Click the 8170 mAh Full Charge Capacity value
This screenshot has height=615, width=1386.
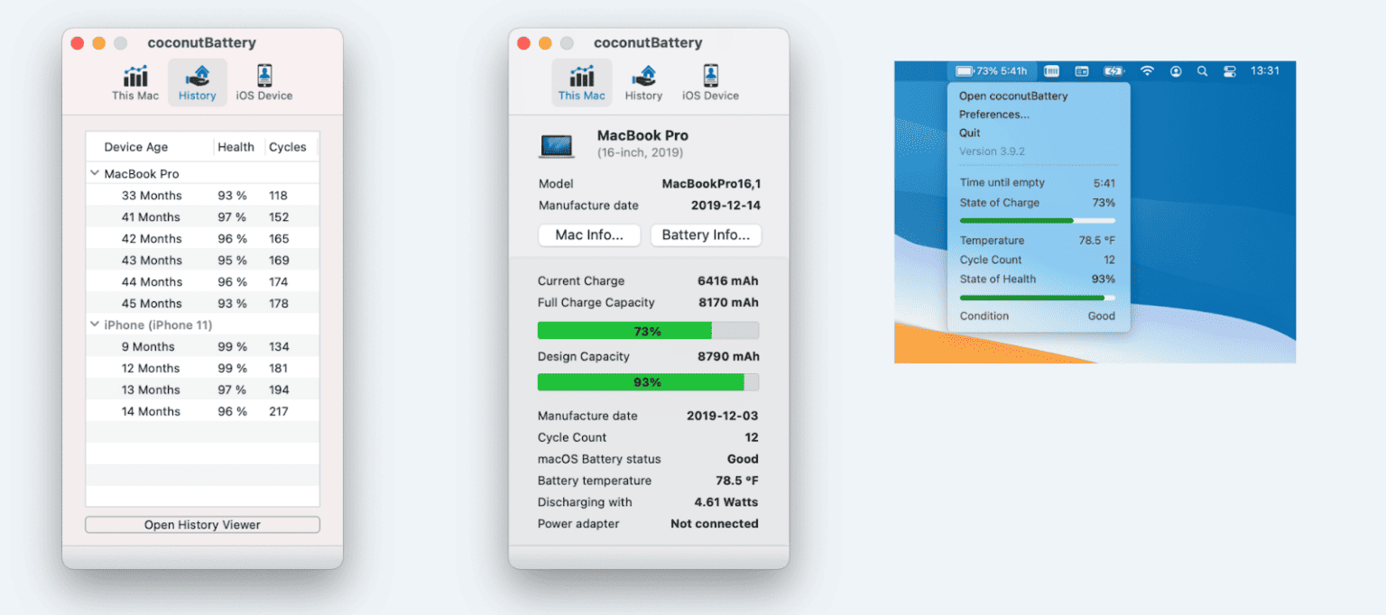pyautogui.click(x=728, y=302)
